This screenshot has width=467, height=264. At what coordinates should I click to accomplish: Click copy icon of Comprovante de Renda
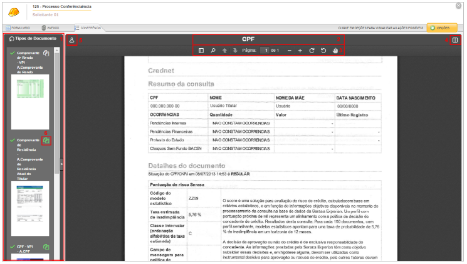[46, 53]
